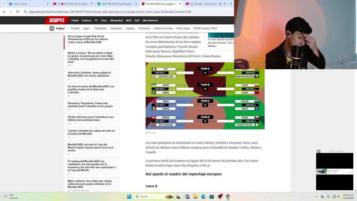This screenshot has height=201, width=357.
Task: Open the Tenis menu in ESPN header
Action: (x=104, y=20)
